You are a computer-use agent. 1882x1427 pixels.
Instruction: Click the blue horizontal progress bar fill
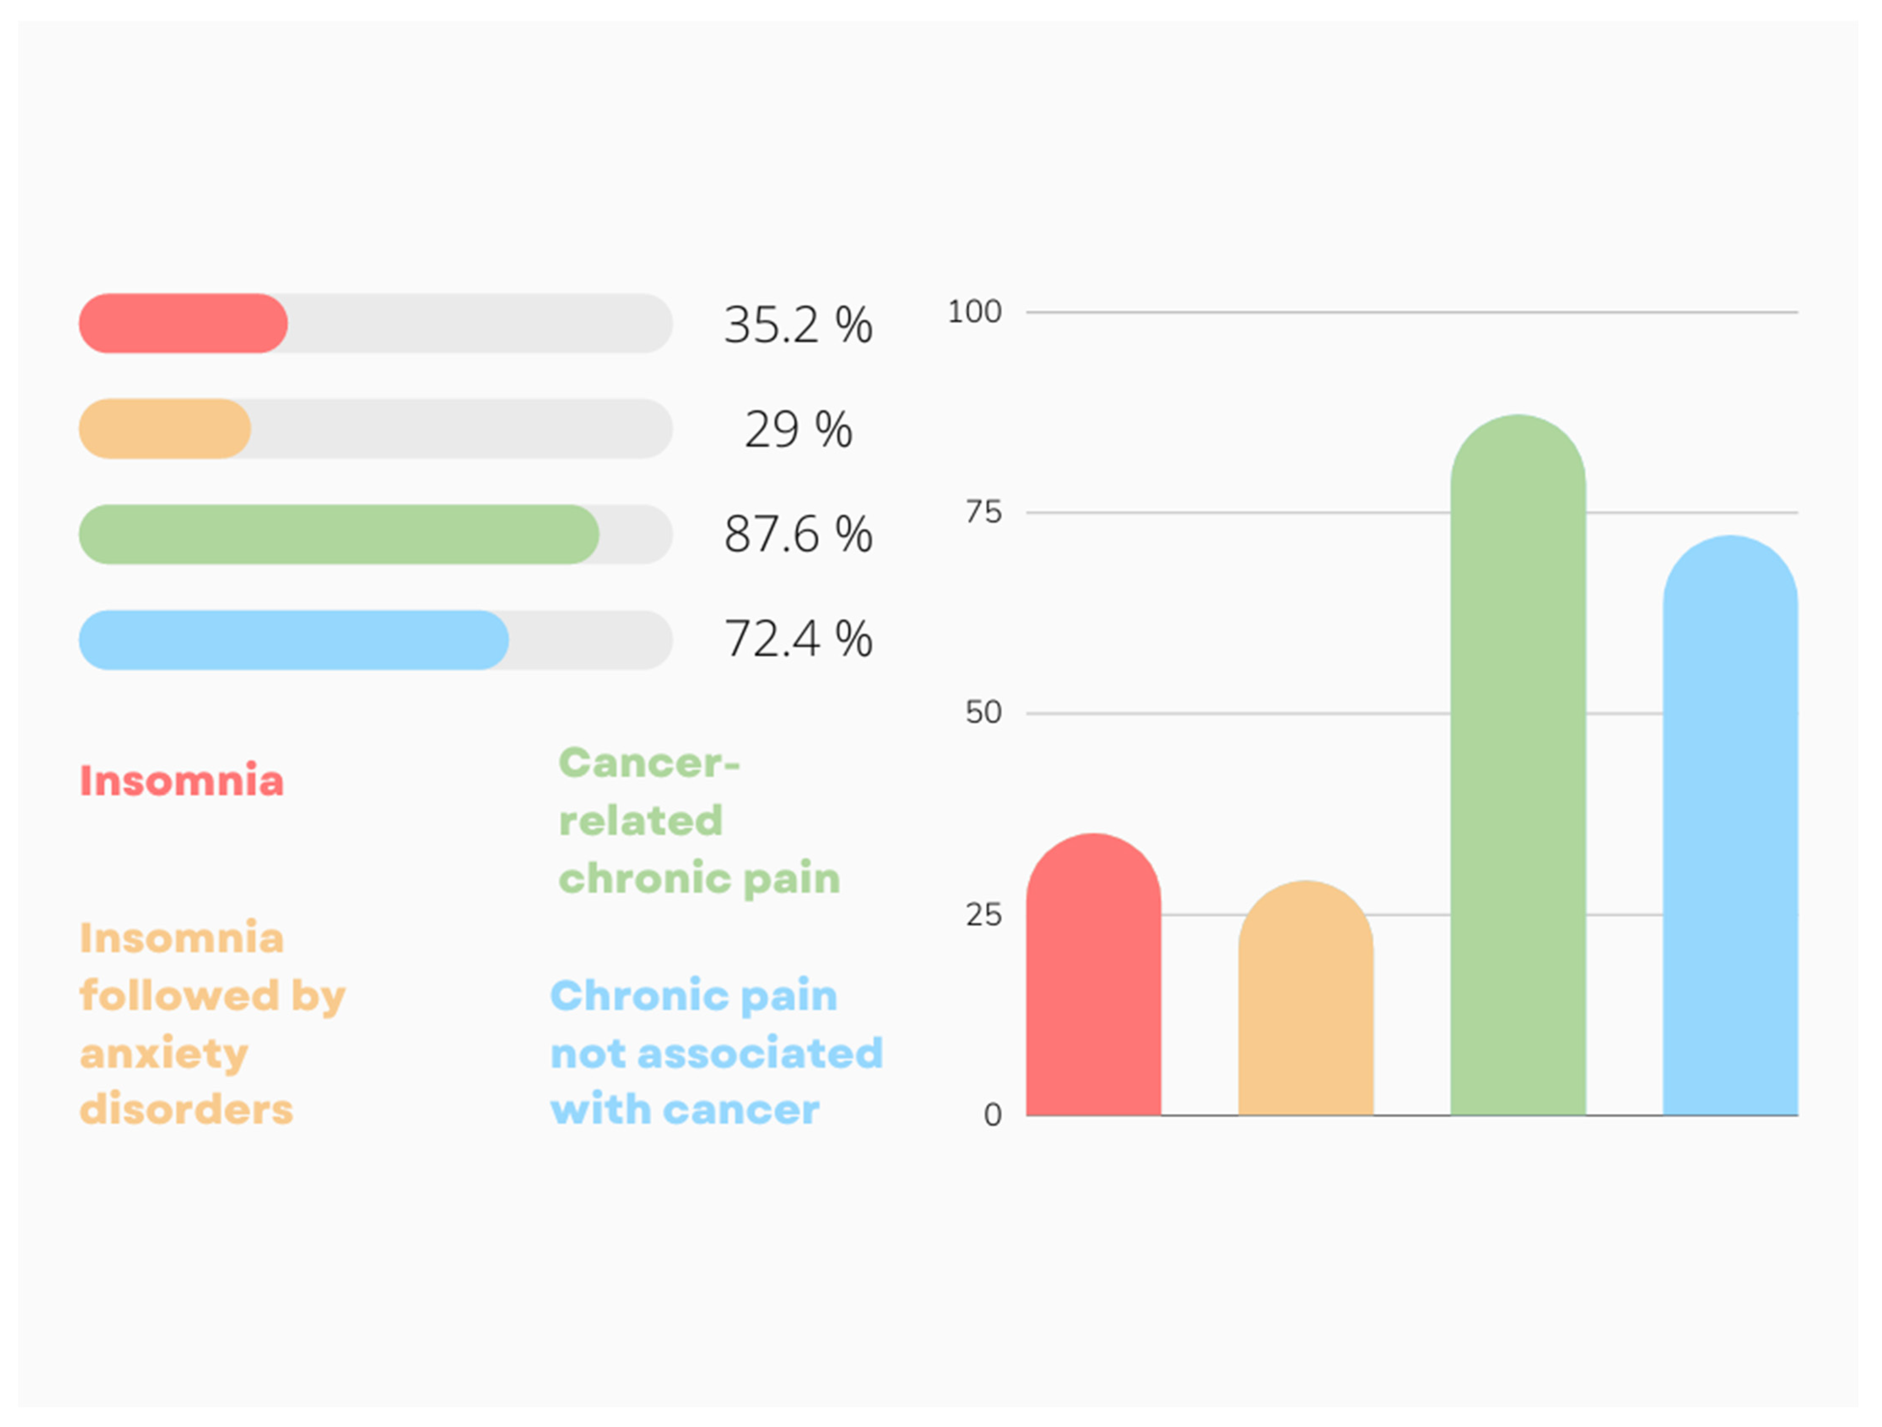[294, 640]
